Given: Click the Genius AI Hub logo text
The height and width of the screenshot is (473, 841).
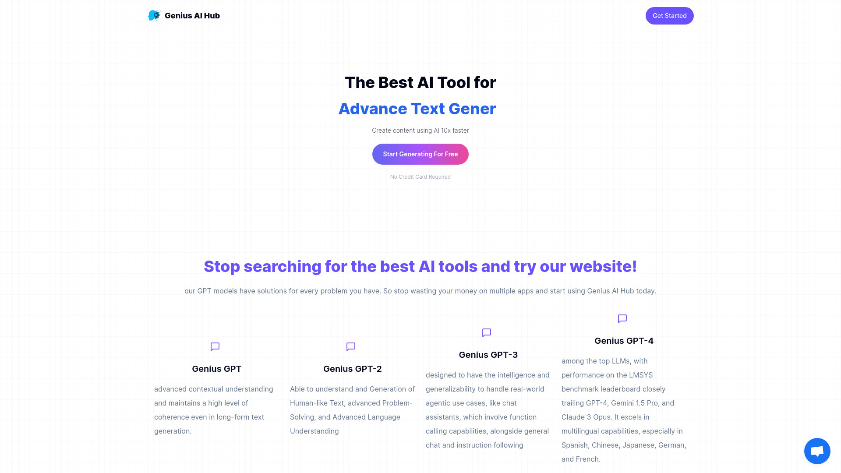Looking at the screenshot, I should pyautogui.click(x=192, y=16).
